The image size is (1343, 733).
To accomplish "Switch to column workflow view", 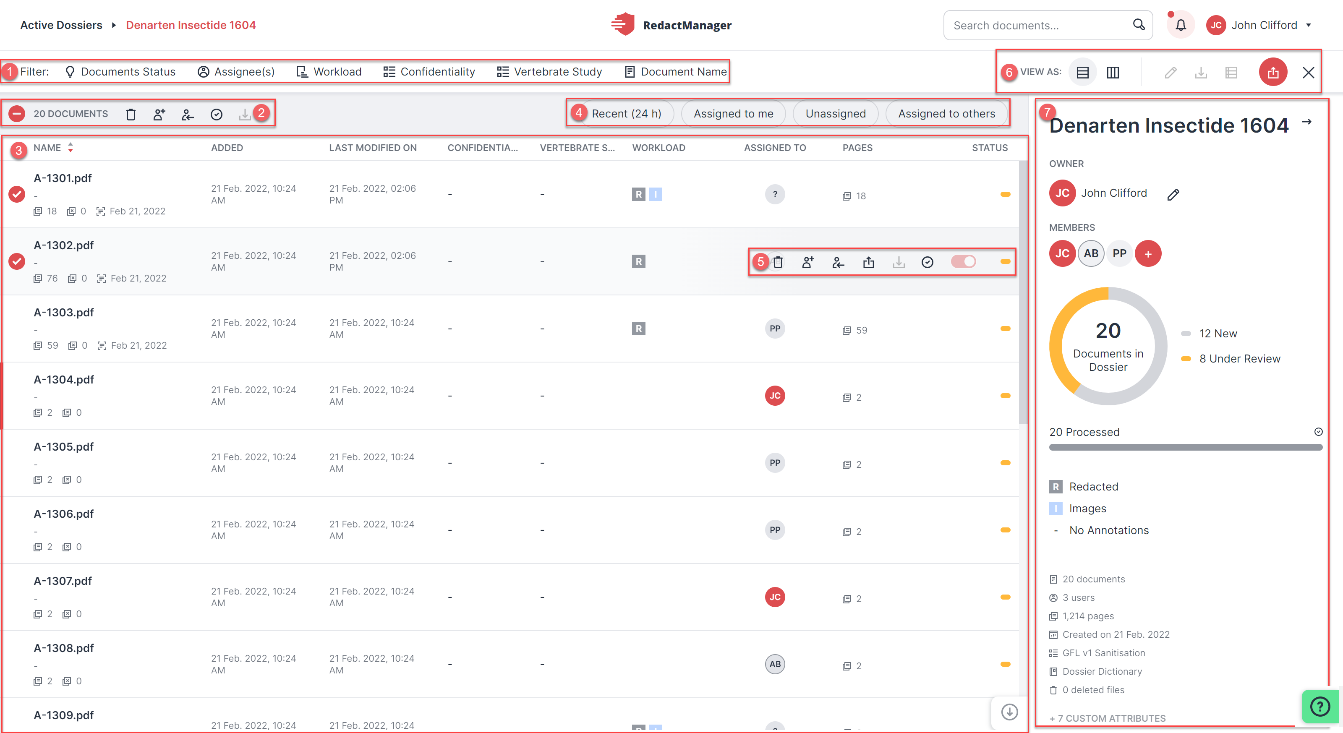I will 1113,73.
